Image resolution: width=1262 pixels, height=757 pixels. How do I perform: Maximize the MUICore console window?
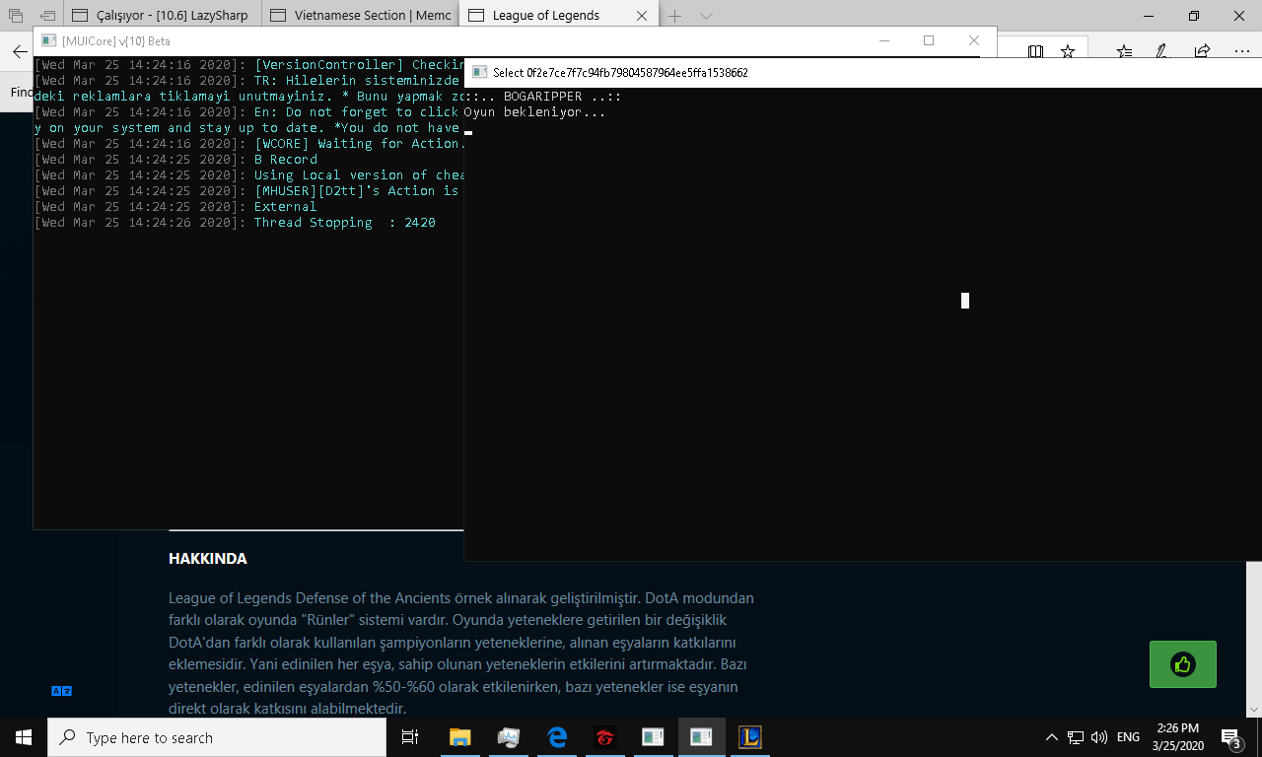click(929, 40)
